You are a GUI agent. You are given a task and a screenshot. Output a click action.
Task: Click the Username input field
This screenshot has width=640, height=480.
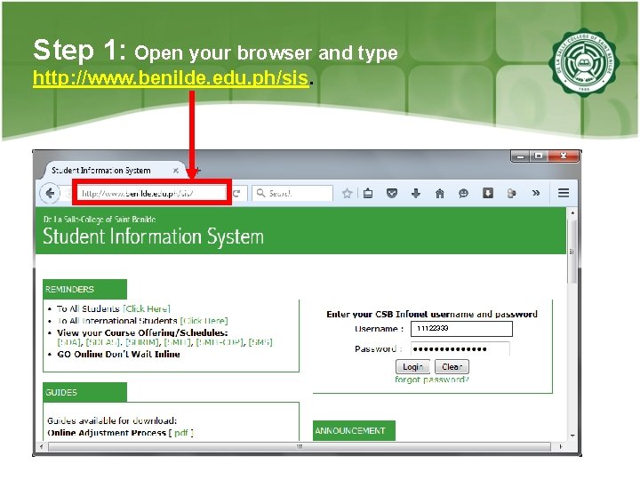coord(461,329)
